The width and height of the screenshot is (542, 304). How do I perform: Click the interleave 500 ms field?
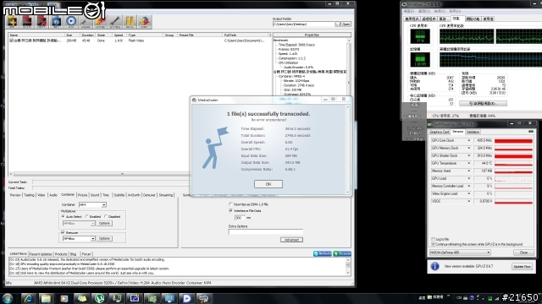240,218
